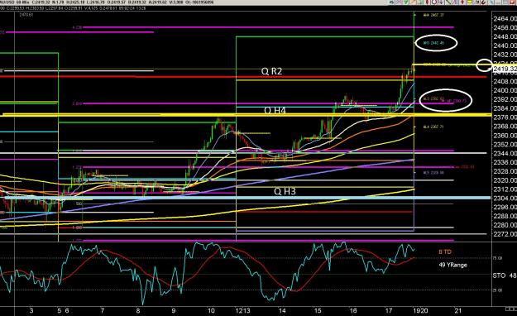
Task: Click the 2464.00 price axis label
Action: pos(505,19)
